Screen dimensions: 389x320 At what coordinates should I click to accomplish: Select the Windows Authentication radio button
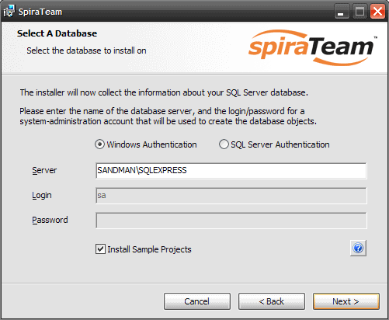tap(99, 144)
